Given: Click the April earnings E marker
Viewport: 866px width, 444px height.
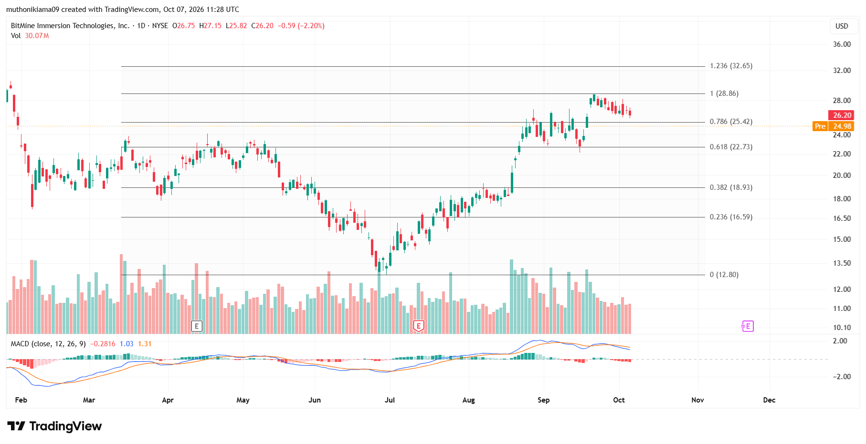Looking at the screenshot, I should 197,326.
